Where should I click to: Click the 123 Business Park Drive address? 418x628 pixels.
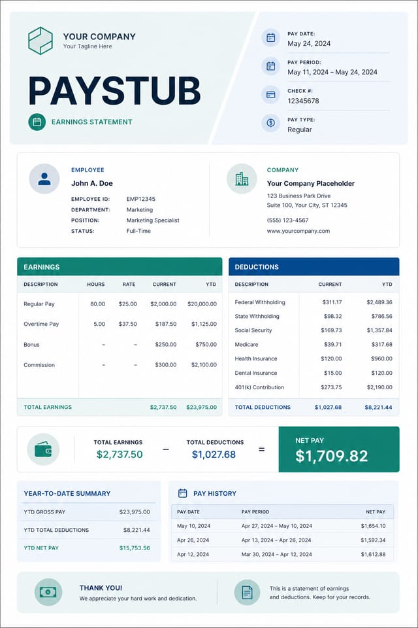pyautogui.click(x=298, y=196)
